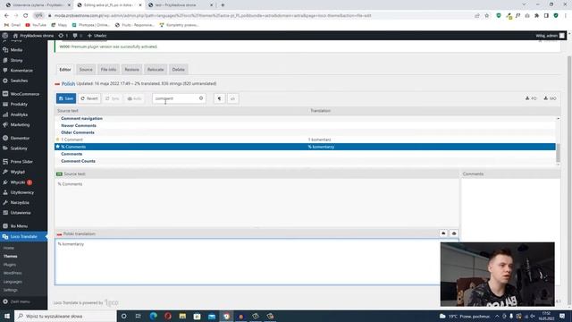Collapse the WordPress menu (Zwiń menu)
Screen dimensions: 572x322
[20, 302]
